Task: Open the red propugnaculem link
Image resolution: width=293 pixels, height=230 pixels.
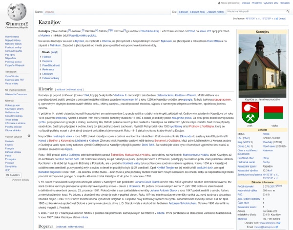Action: 222,100
